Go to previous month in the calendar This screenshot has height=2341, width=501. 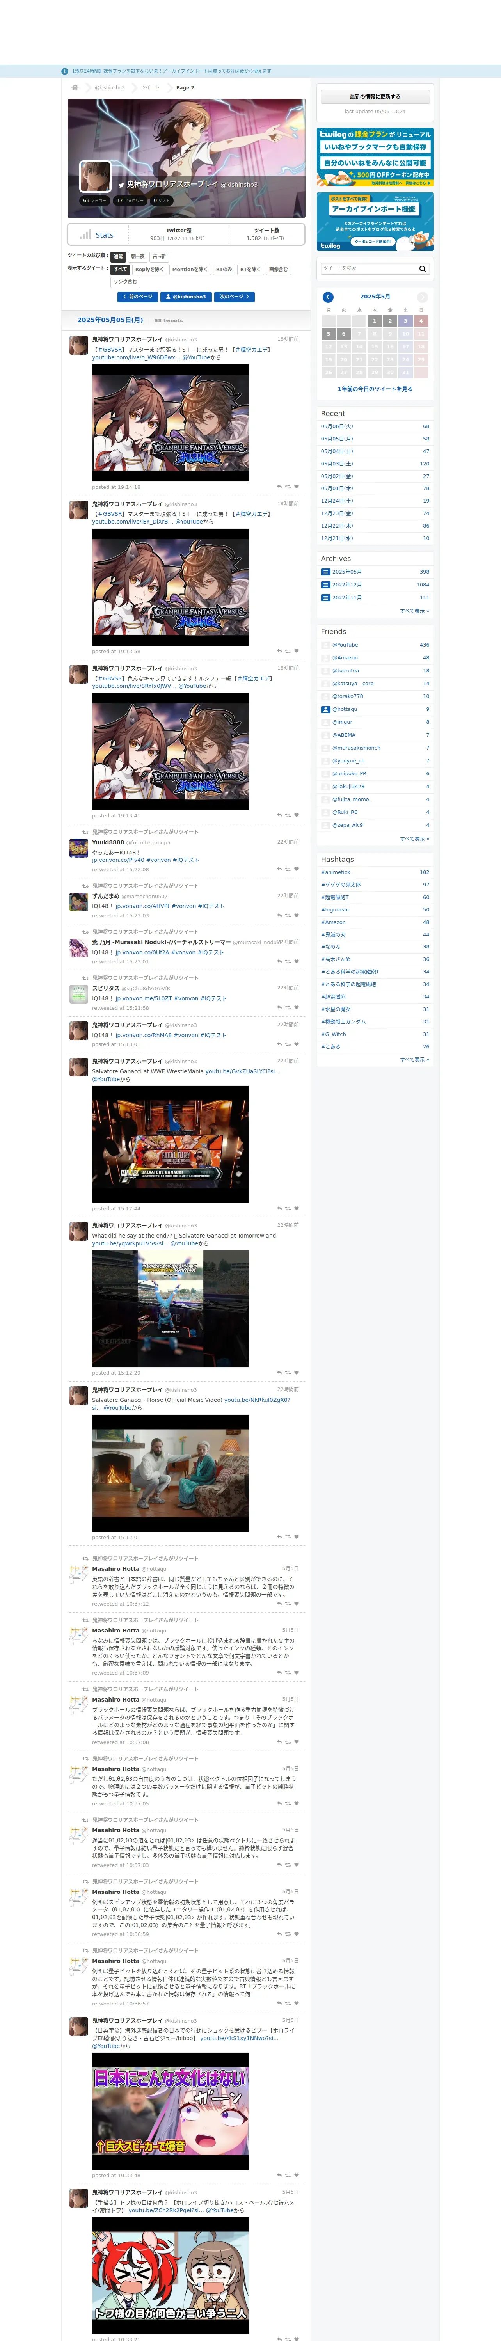coord(328,297)
